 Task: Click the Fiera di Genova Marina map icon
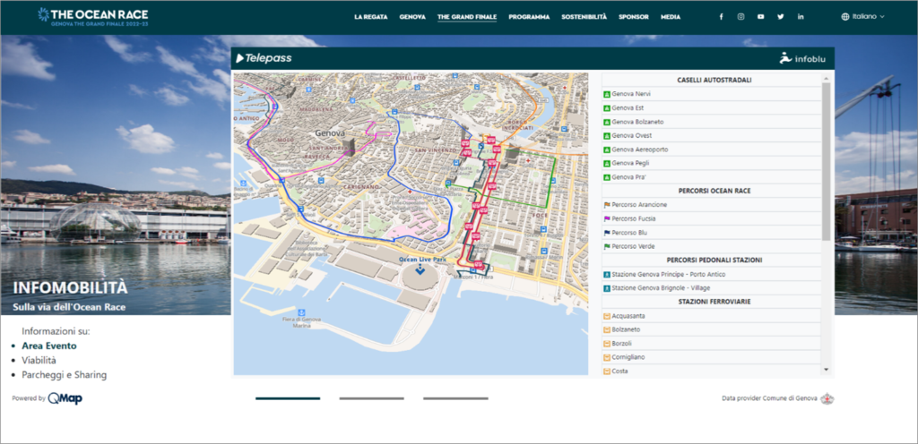coord(302,312)
